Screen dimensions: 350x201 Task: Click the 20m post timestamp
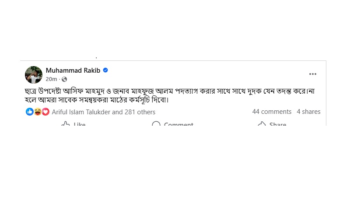click(x=51, y=79)
